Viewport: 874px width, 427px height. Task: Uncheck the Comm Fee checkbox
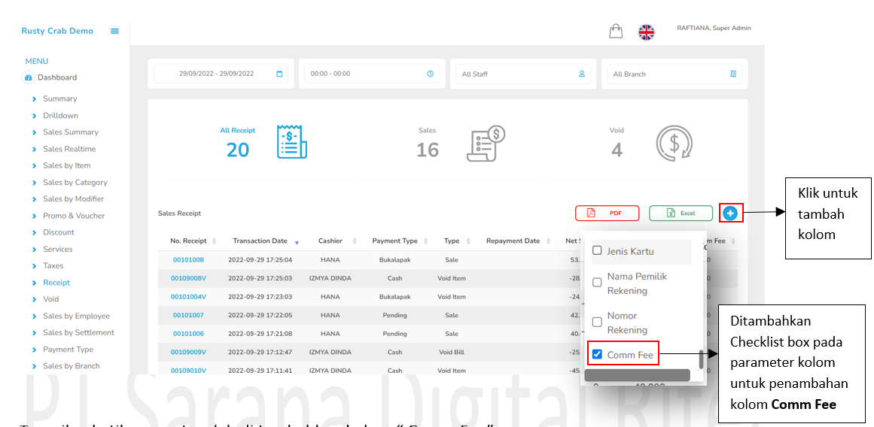tap(597, 354)
